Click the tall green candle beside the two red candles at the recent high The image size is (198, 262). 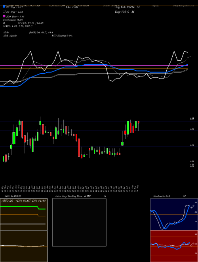pos(128,128)
